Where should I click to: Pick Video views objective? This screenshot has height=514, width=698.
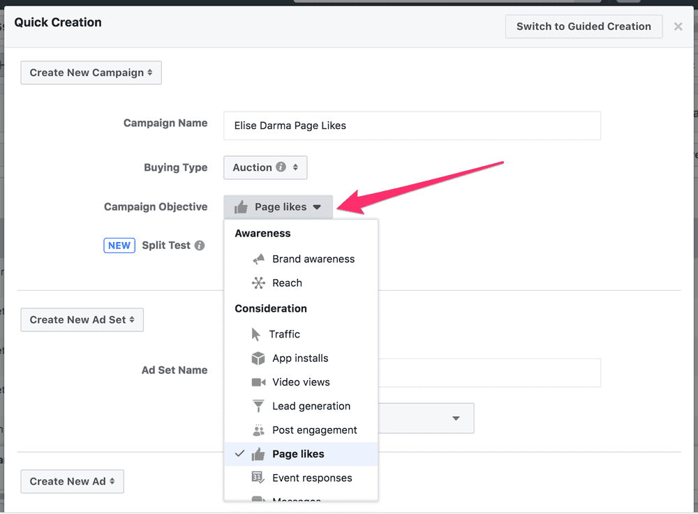tap(301, 382)
